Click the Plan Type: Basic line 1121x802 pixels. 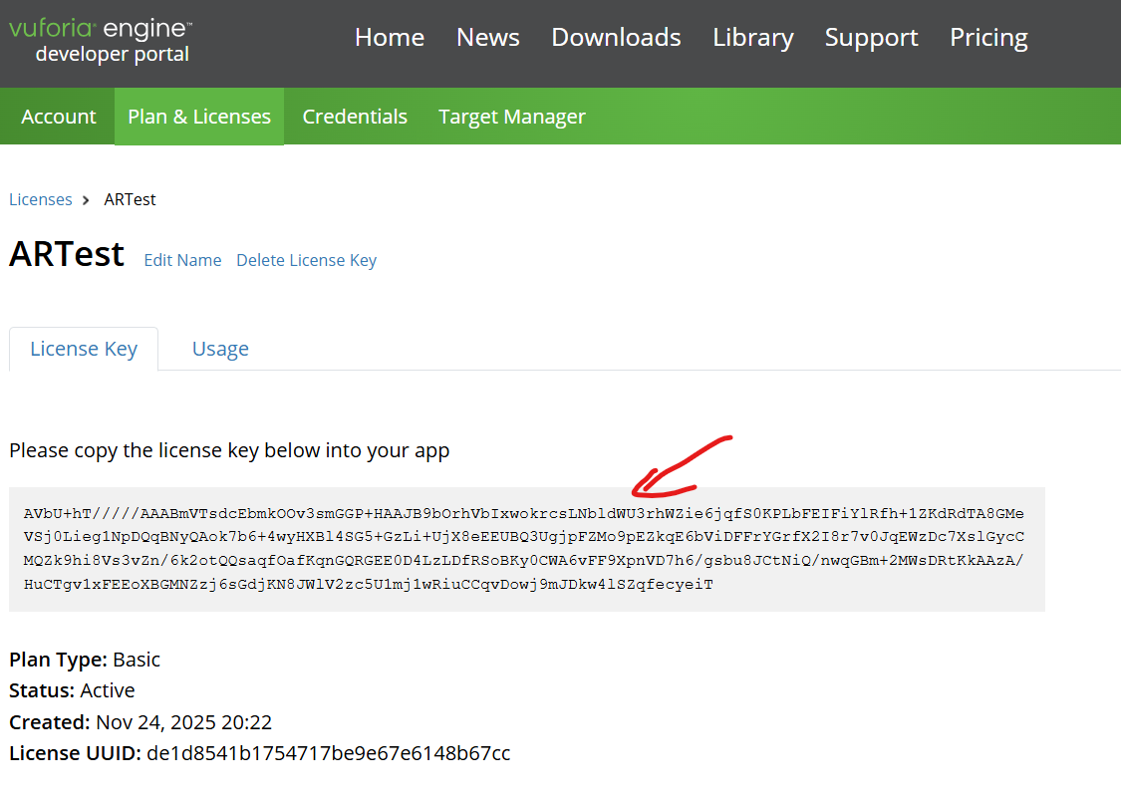(x=85, y=660)
